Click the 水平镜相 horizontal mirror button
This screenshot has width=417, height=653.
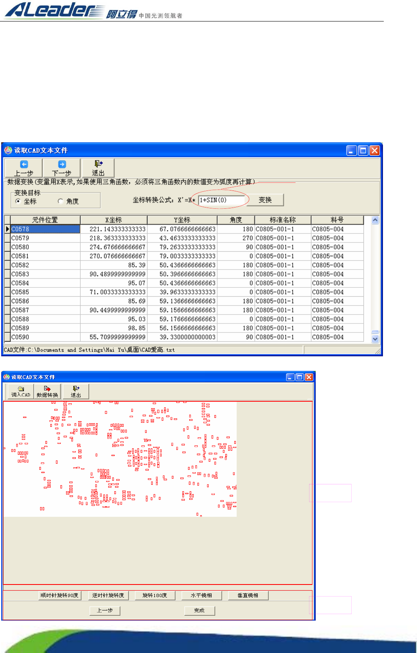[x=201, y=595]
